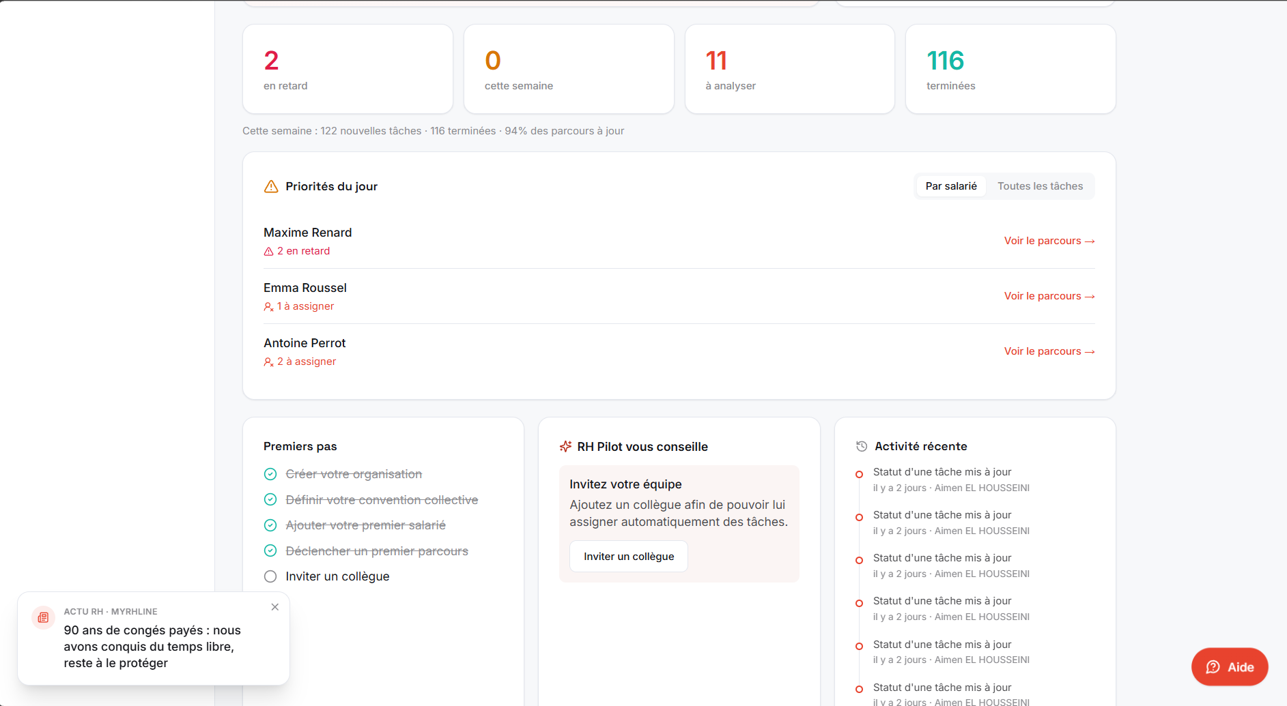Click the check circle for "Créer votre organisation"
The height and width of the screenshot is (706, 1287).
[x=270, y=474]
